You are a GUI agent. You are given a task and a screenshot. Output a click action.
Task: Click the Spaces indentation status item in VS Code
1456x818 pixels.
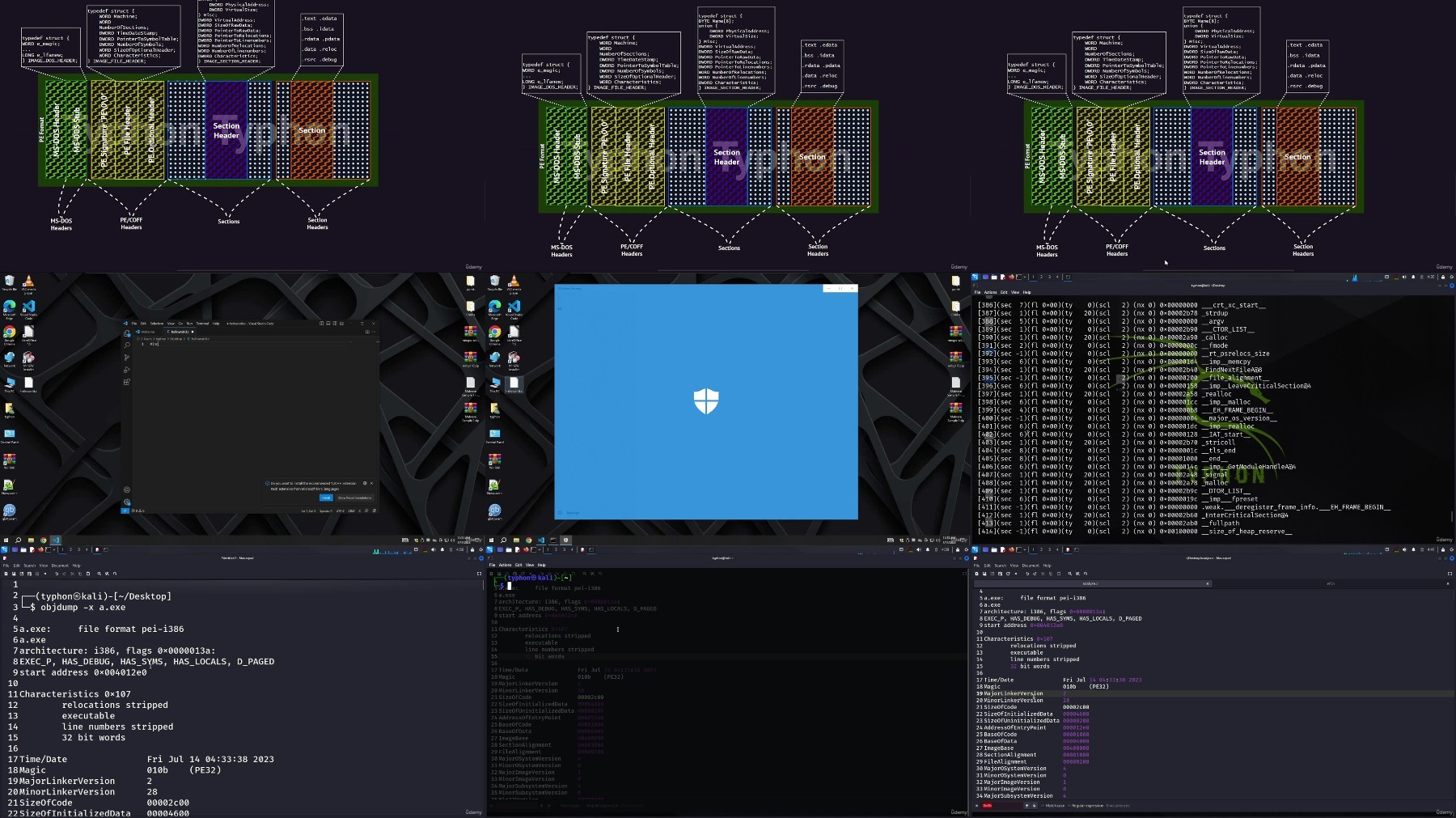[326, 511]
